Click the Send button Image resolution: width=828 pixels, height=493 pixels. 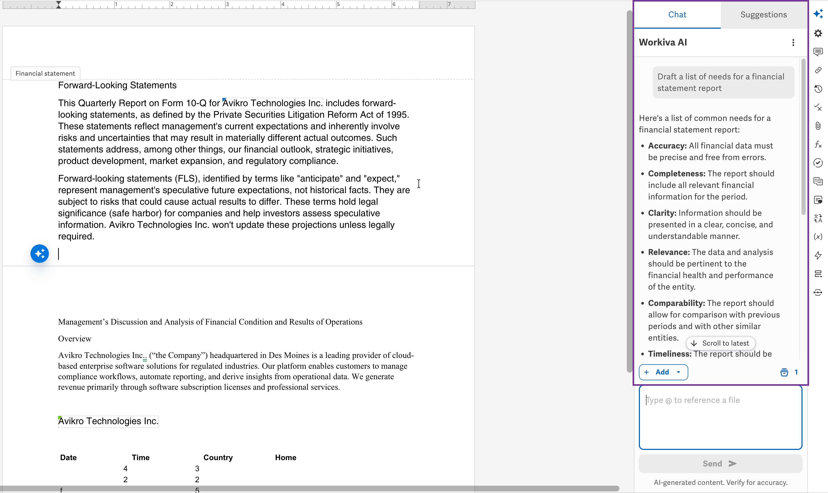coord(720,463)
